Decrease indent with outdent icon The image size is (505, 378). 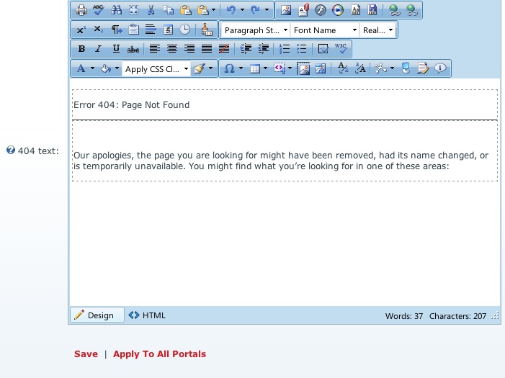click(x=263, y=49)
